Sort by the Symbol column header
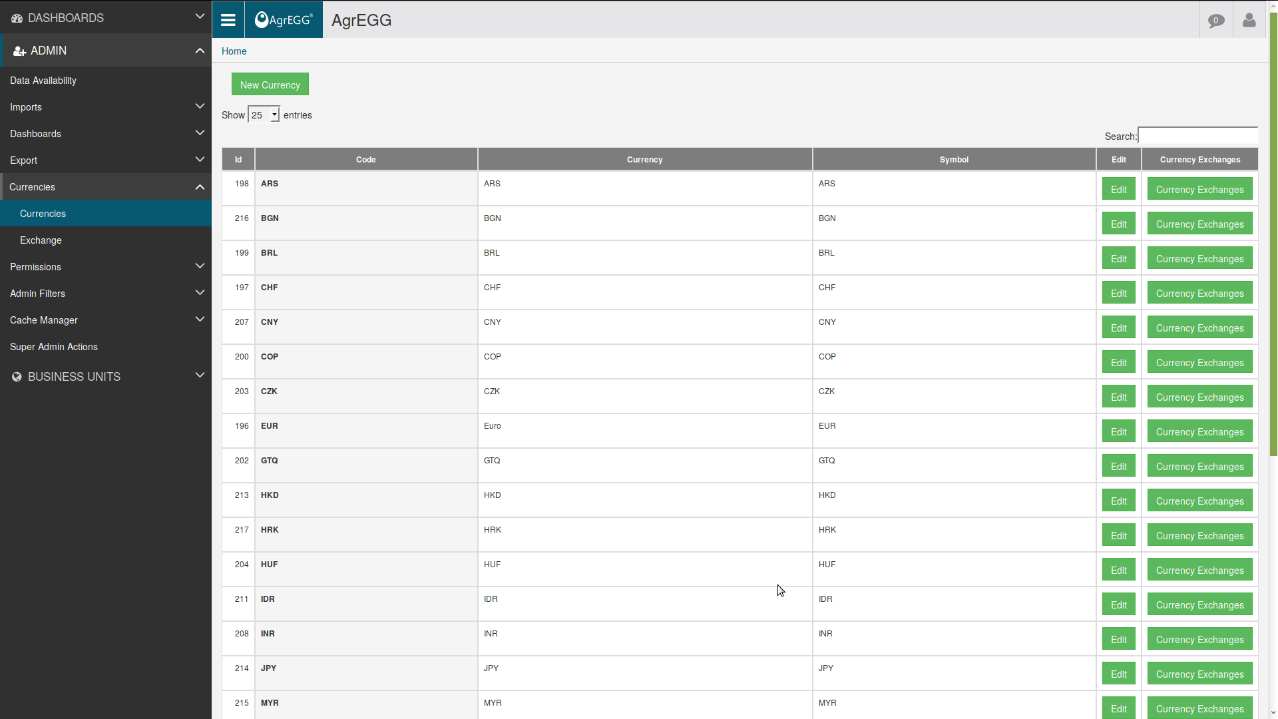The width and height of the screenshot is (1278, 719). (x=955, y=159)
